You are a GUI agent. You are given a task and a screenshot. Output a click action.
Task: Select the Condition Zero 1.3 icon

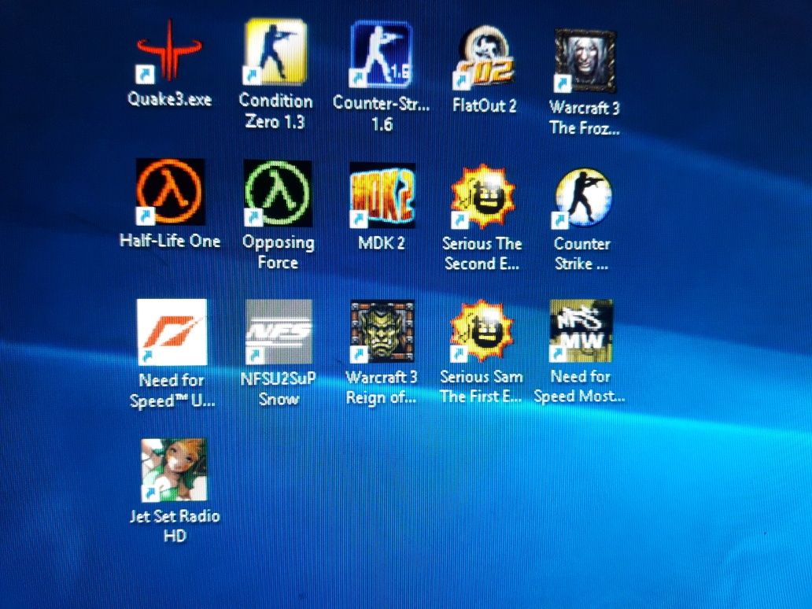275,52
